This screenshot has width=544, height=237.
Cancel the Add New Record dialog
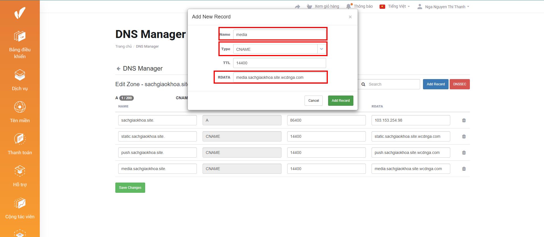[313, 101]
